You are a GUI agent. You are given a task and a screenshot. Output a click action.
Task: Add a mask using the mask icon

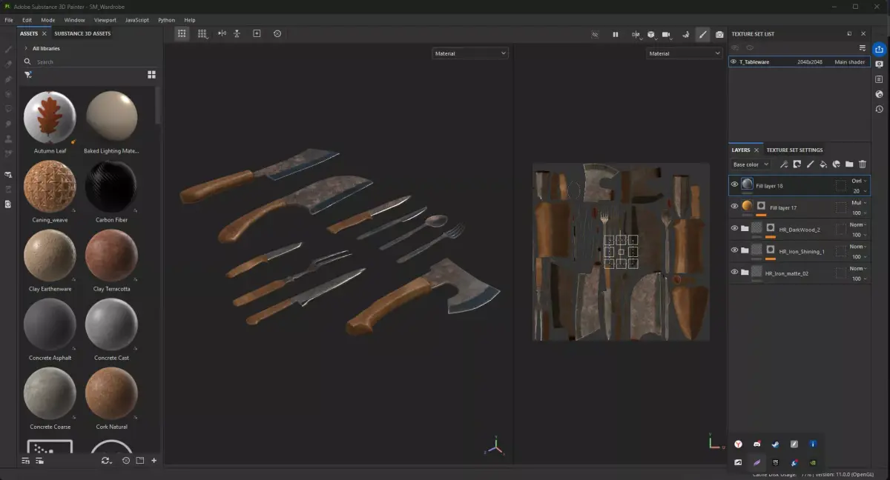click(x=797, y=164)
